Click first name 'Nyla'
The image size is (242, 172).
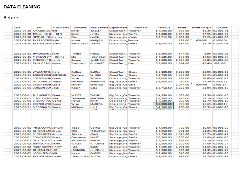56,41
